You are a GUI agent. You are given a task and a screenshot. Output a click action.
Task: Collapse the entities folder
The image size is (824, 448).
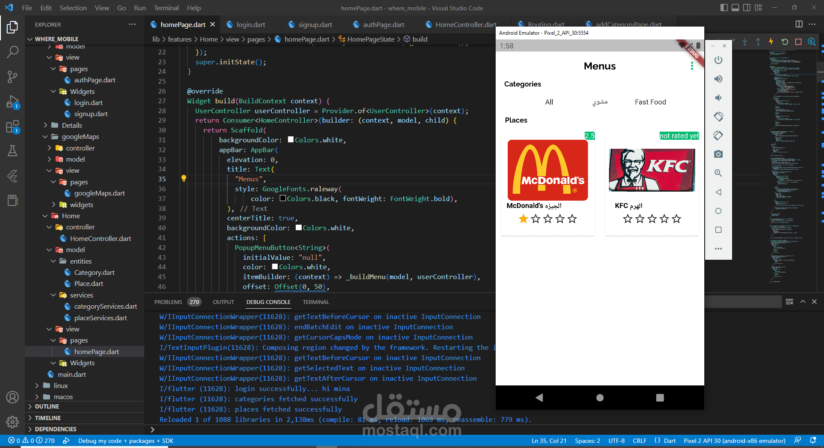[81, 262]
